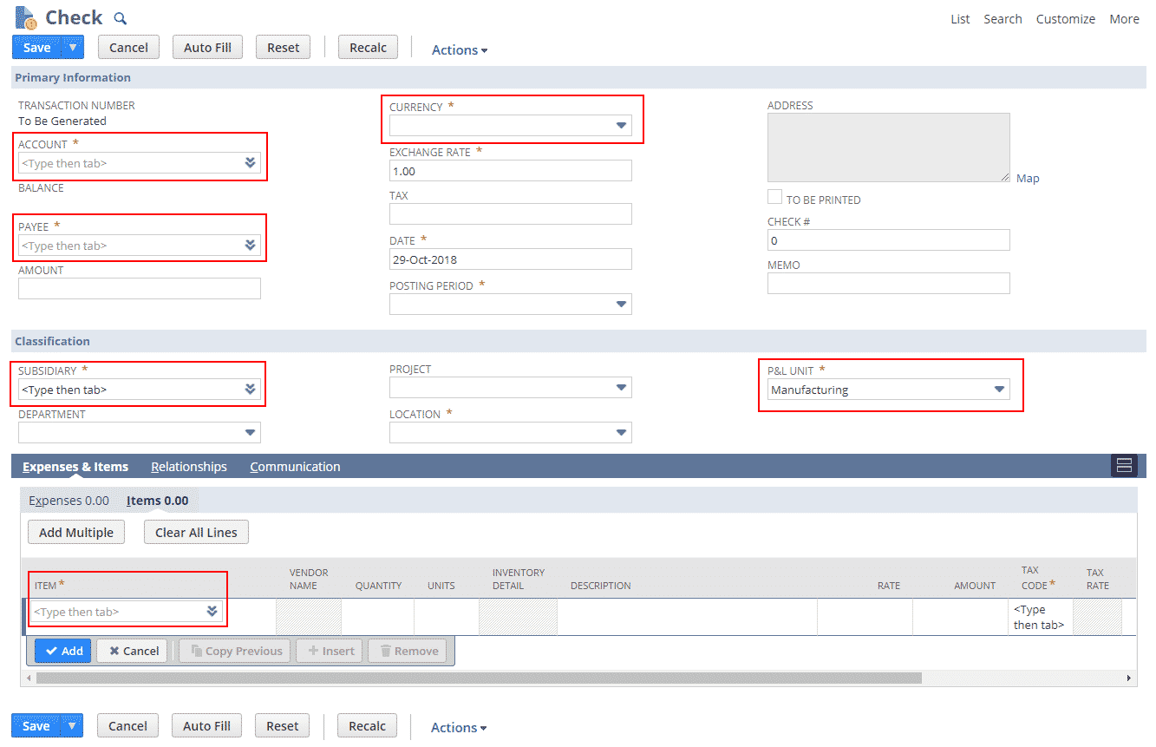Screen dimensions: 1156x747
Task: Click the Remove line button
Action: point(408,651)
